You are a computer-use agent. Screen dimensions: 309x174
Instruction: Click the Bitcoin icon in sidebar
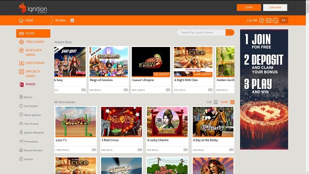[x=21, y=97]
